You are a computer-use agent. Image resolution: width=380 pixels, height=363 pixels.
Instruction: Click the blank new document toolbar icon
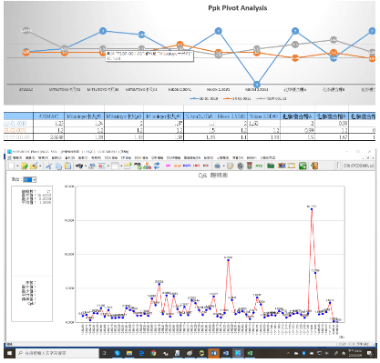coord(11,166)
